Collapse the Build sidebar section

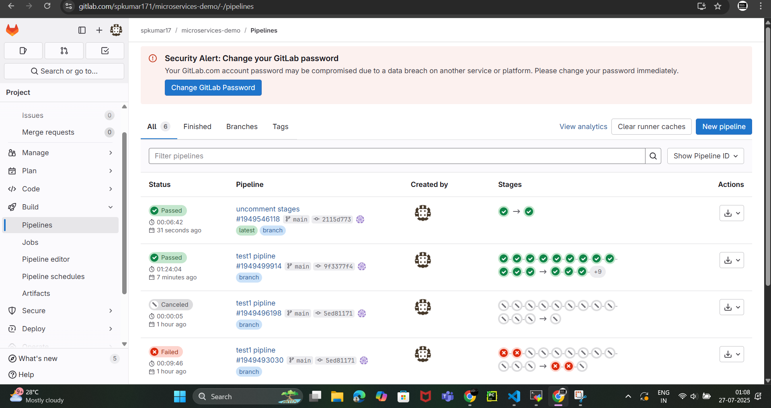click(60, 207)
